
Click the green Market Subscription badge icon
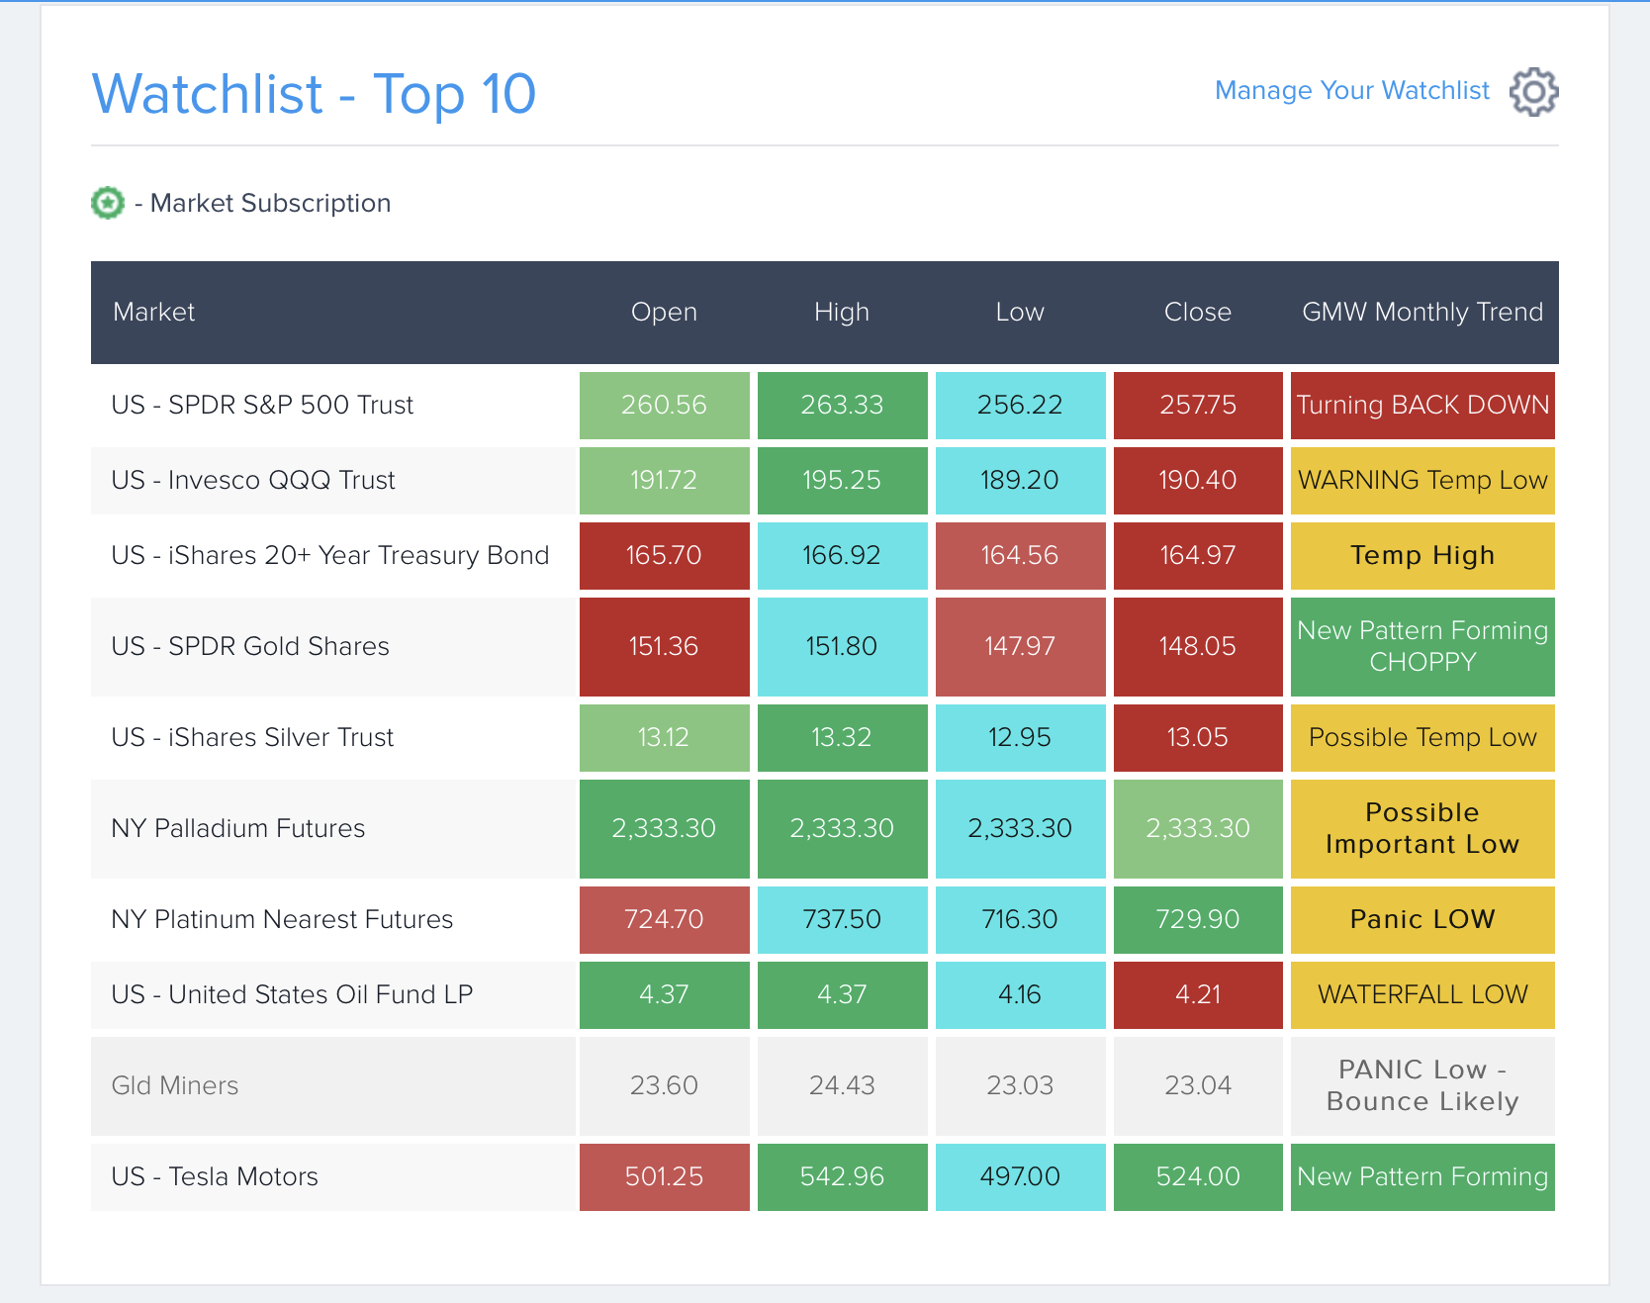click(108, 203)
